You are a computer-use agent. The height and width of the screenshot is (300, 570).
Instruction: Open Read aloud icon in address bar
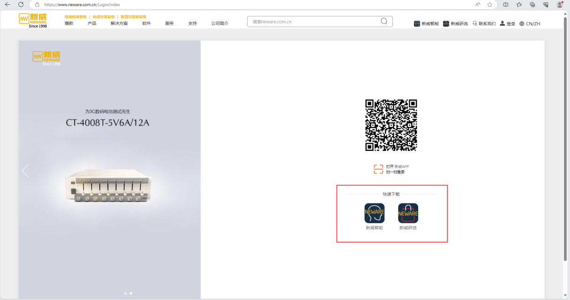click(x=477, y=4)
